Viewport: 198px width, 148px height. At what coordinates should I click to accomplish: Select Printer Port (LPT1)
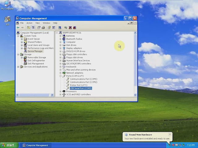pyautogui.click(x=79, y=85)
